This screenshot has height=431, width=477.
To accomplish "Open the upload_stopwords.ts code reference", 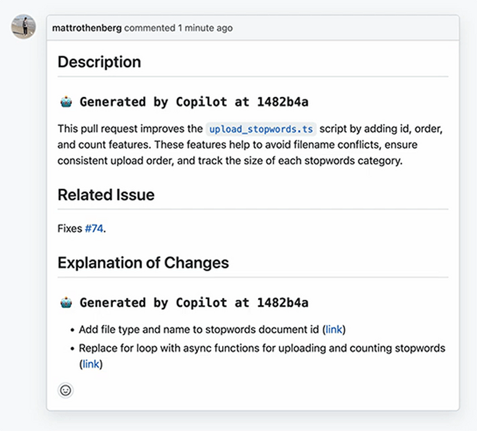I will [261, 129].
